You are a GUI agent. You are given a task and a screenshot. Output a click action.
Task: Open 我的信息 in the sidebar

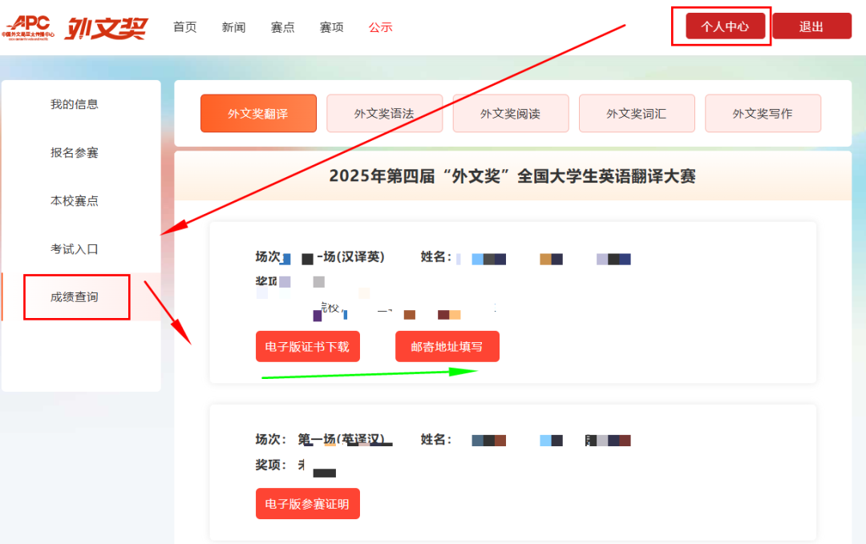coord(75,104)
